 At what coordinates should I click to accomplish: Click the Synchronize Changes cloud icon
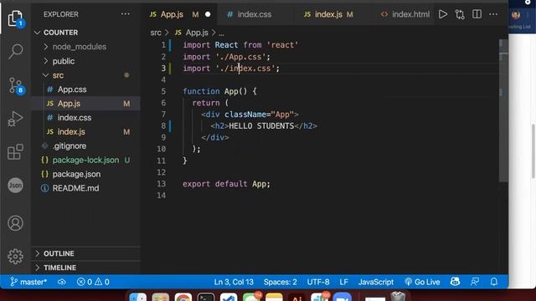pos(62,282)
